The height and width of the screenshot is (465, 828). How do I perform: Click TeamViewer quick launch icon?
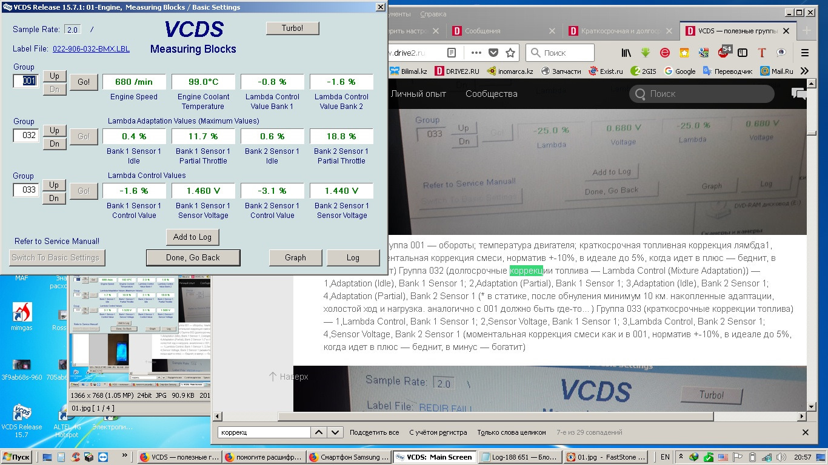point(103,457)
